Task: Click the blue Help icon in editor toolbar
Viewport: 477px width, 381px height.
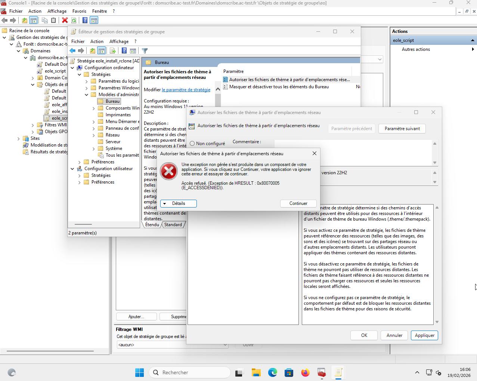Action: [x=124, y=51]
